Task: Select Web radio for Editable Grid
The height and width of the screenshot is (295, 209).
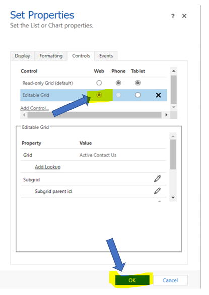Action: point(99,95)
